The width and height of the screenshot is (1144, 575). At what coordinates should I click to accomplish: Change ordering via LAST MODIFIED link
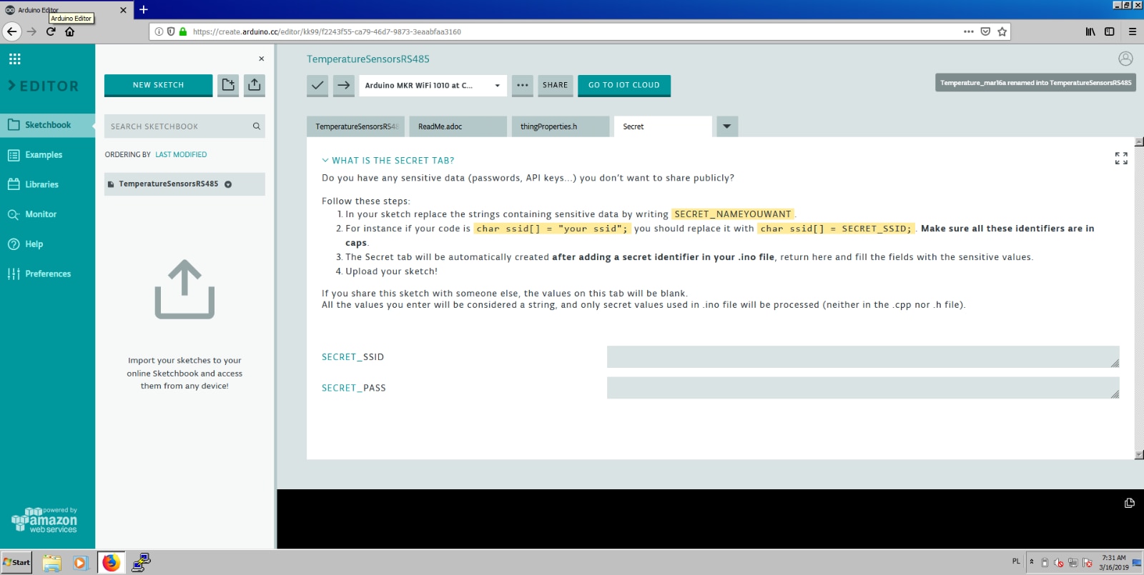click(x=181, y=154)
